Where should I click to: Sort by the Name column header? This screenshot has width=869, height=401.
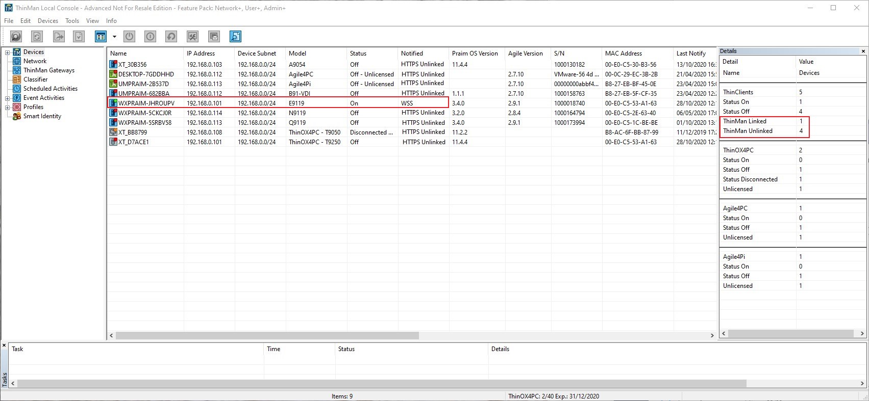145,54
